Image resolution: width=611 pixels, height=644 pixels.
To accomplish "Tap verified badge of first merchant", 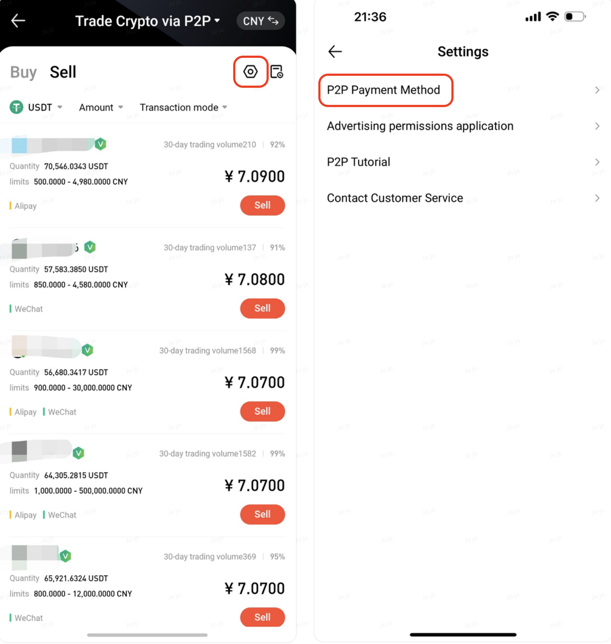I will [101, 144].
